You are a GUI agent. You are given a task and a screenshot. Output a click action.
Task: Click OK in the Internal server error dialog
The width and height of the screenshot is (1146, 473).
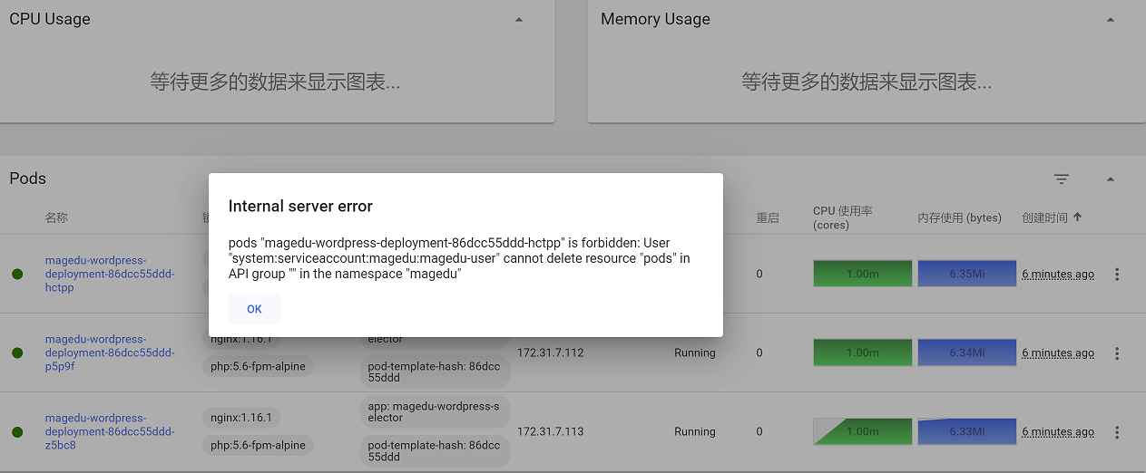pos(254,309)
